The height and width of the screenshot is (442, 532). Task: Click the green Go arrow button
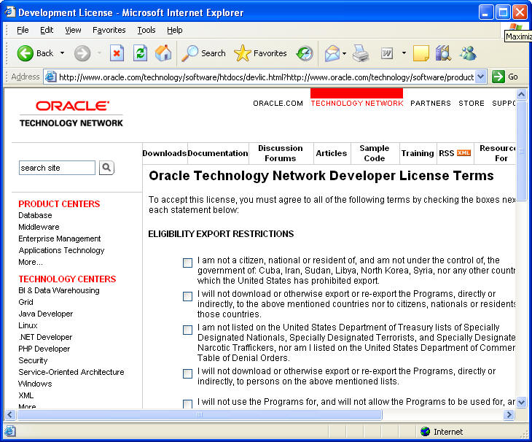pyautogui.click(x=498, y=77)
